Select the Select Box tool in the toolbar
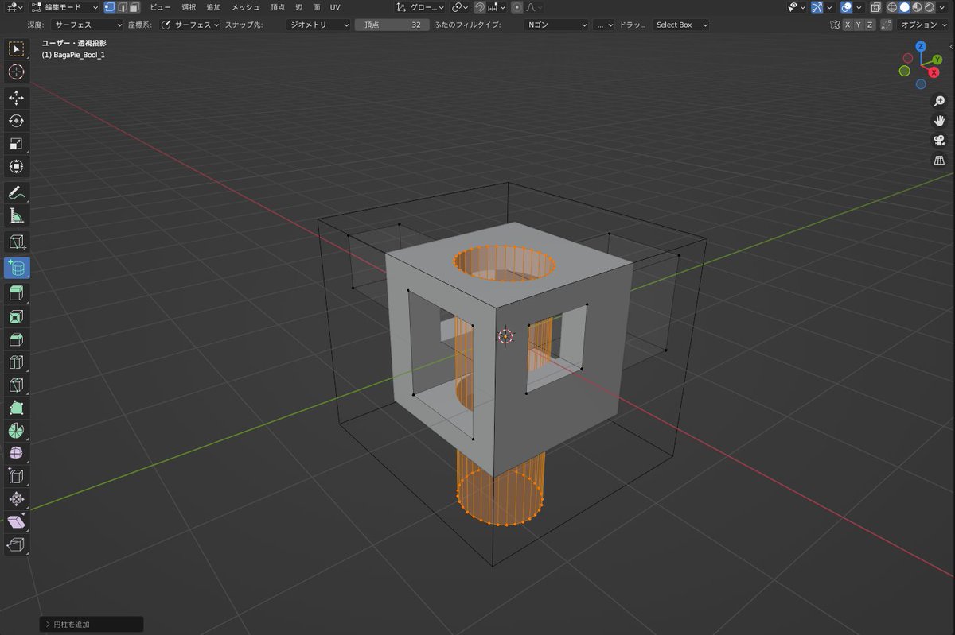 pos(16,48)
